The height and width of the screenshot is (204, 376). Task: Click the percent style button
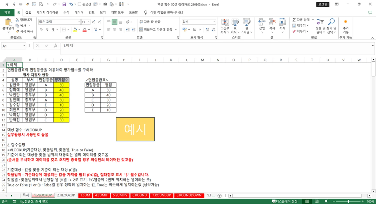194,30
